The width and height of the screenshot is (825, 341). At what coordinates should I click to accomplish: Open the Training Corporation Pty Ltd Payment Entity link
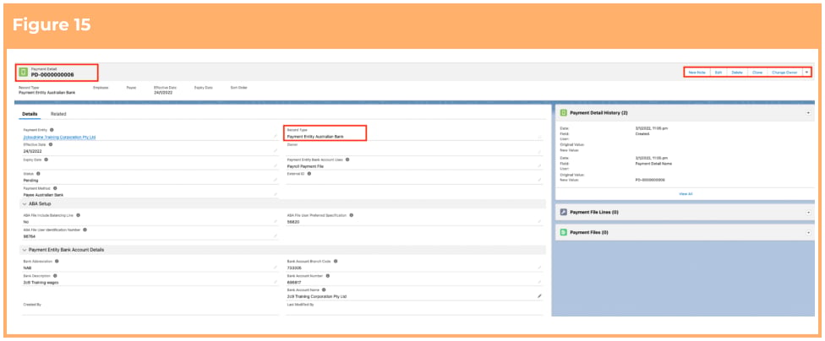click(59, 137)
